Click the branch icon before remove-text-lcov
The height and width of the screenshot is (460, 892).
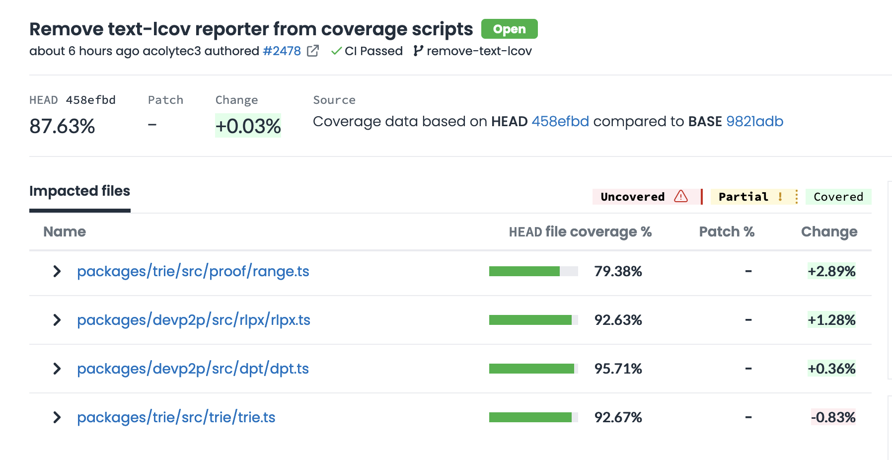[418, 51]
